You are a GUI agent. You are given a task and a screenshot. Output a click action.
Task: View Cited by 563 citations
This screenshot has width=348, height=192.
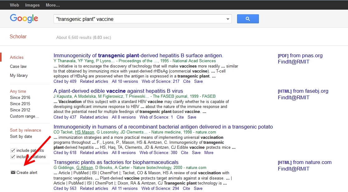[x=65, y=189]
